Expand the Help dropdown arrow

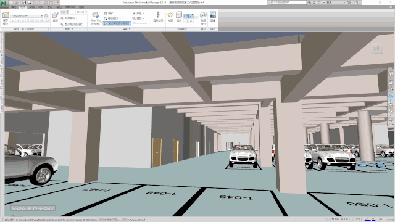tap(360, 2)
